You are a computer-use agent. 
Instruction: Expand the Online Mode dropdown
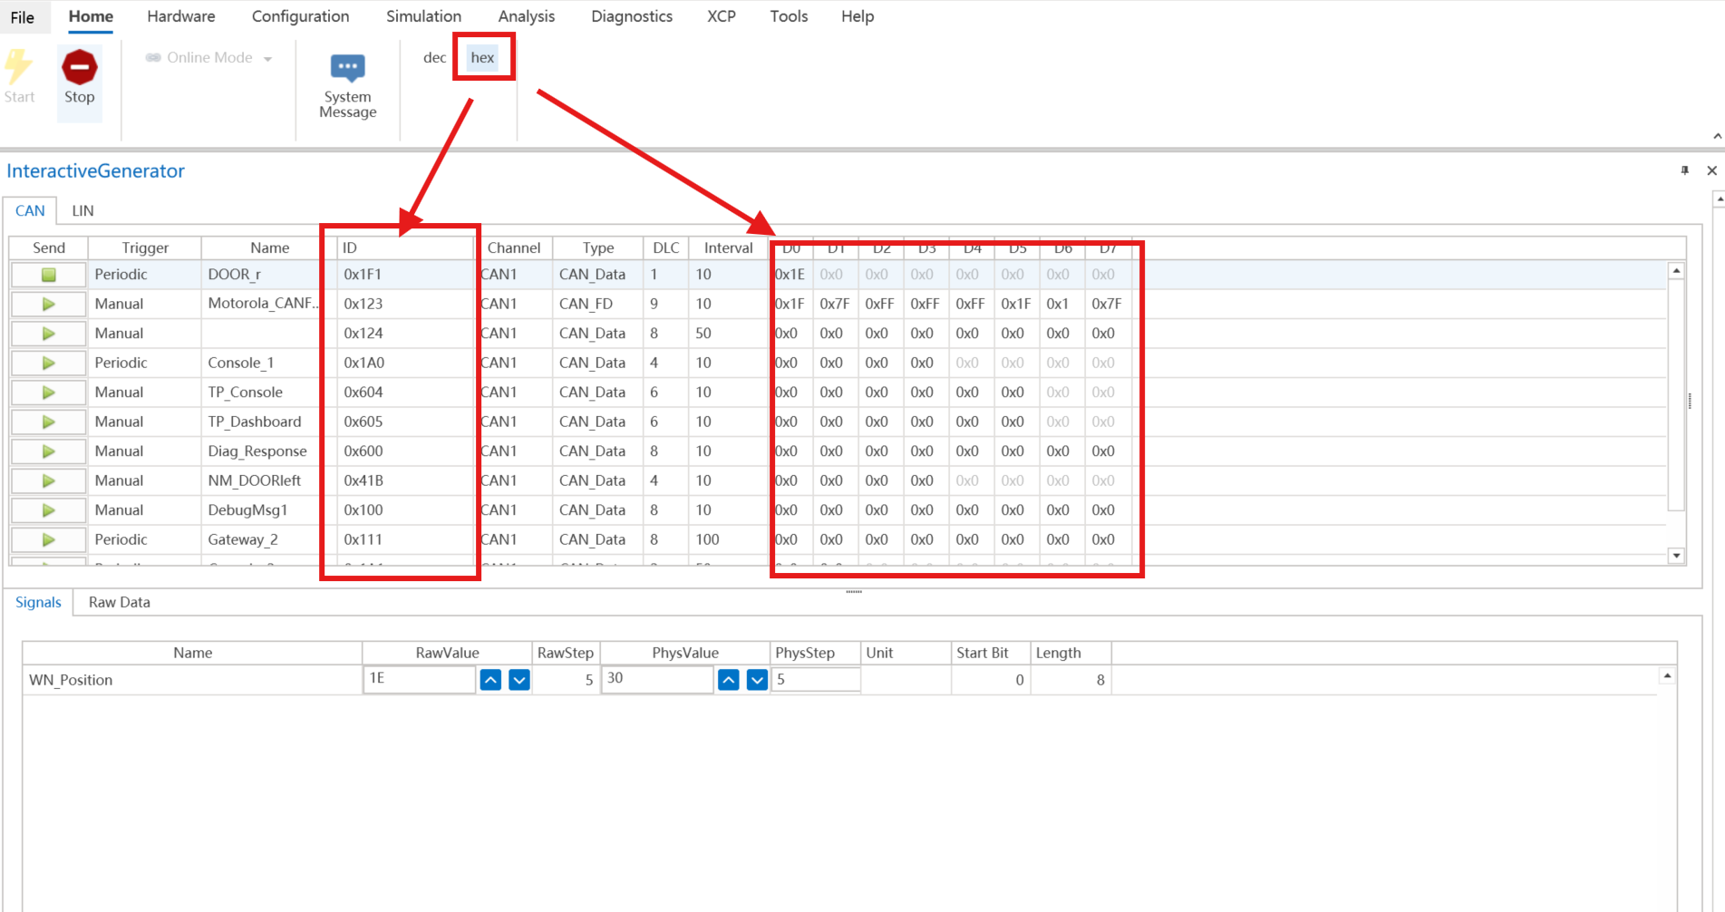tap(267, 59)
